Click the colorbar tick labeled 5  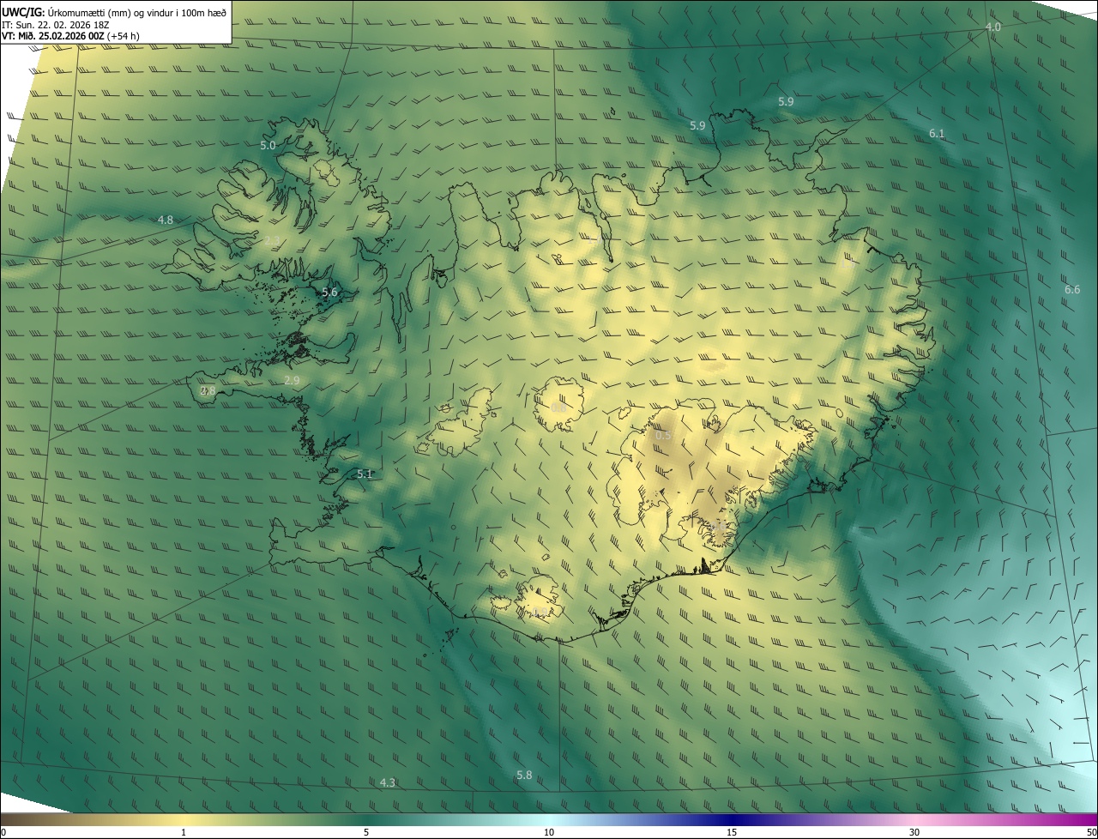[366, 832]
